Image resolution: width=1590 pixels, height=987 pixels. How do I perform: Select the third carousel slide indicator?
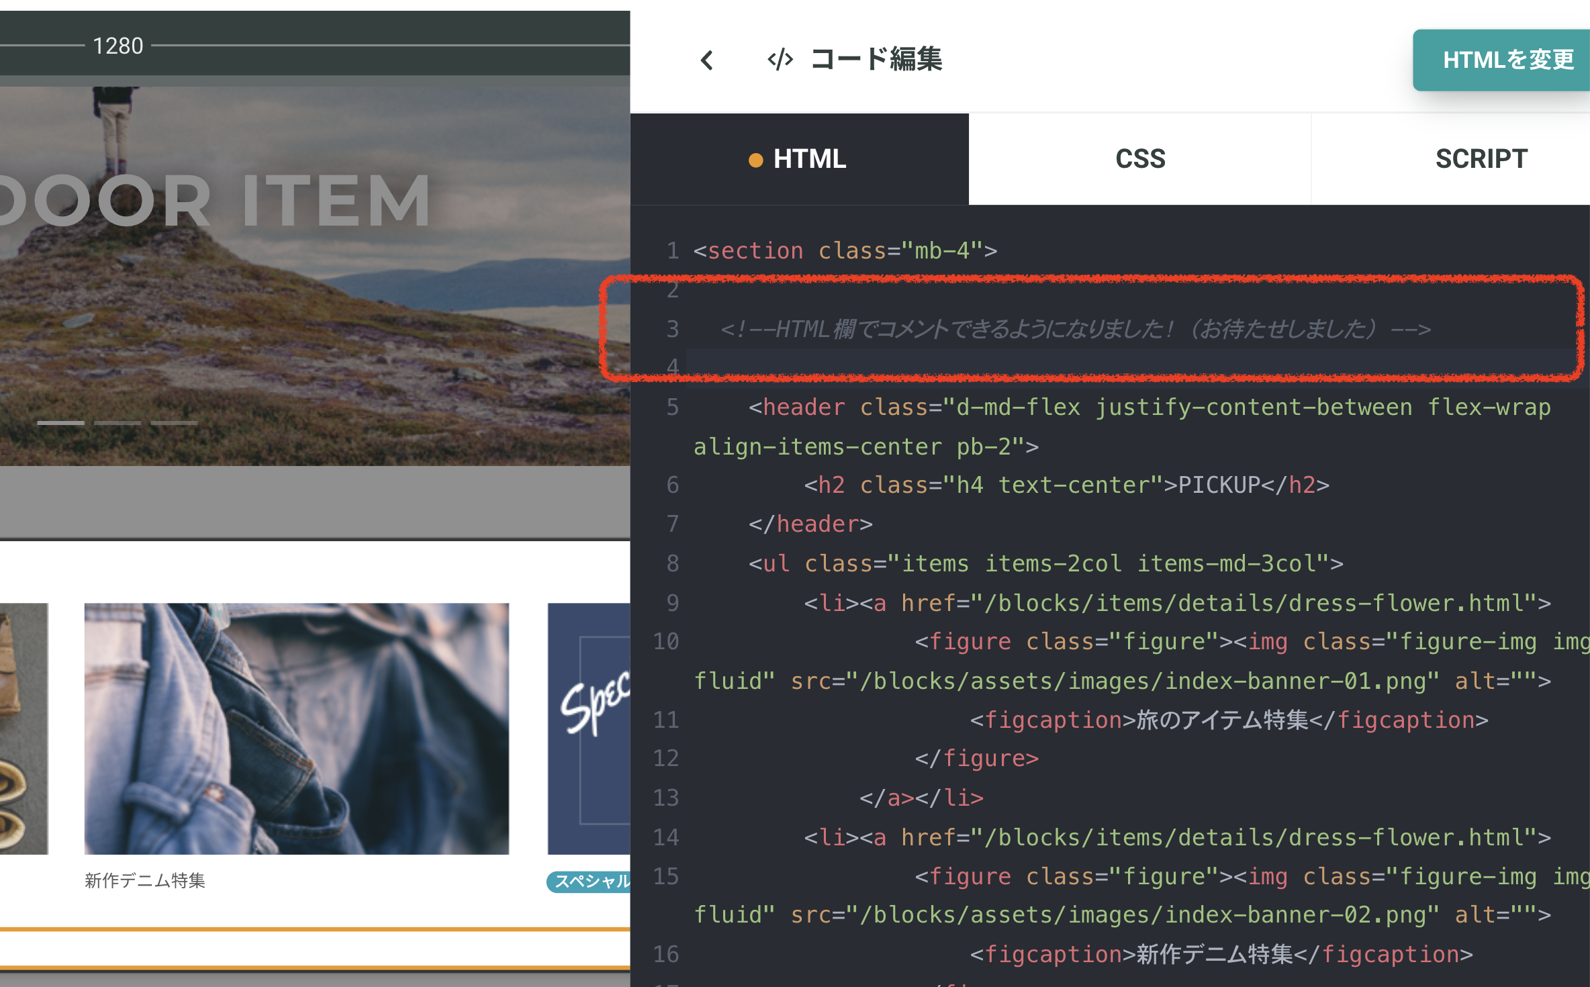[174, 423]
